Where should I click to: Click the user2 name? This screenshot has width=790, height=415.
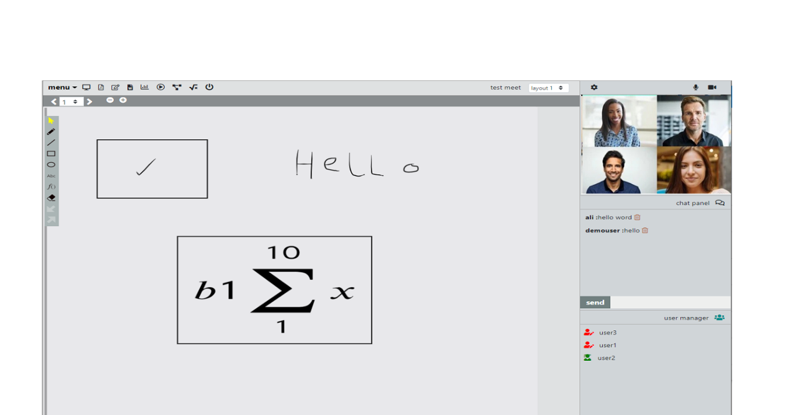pyautogui.click(x=606, y=358)
